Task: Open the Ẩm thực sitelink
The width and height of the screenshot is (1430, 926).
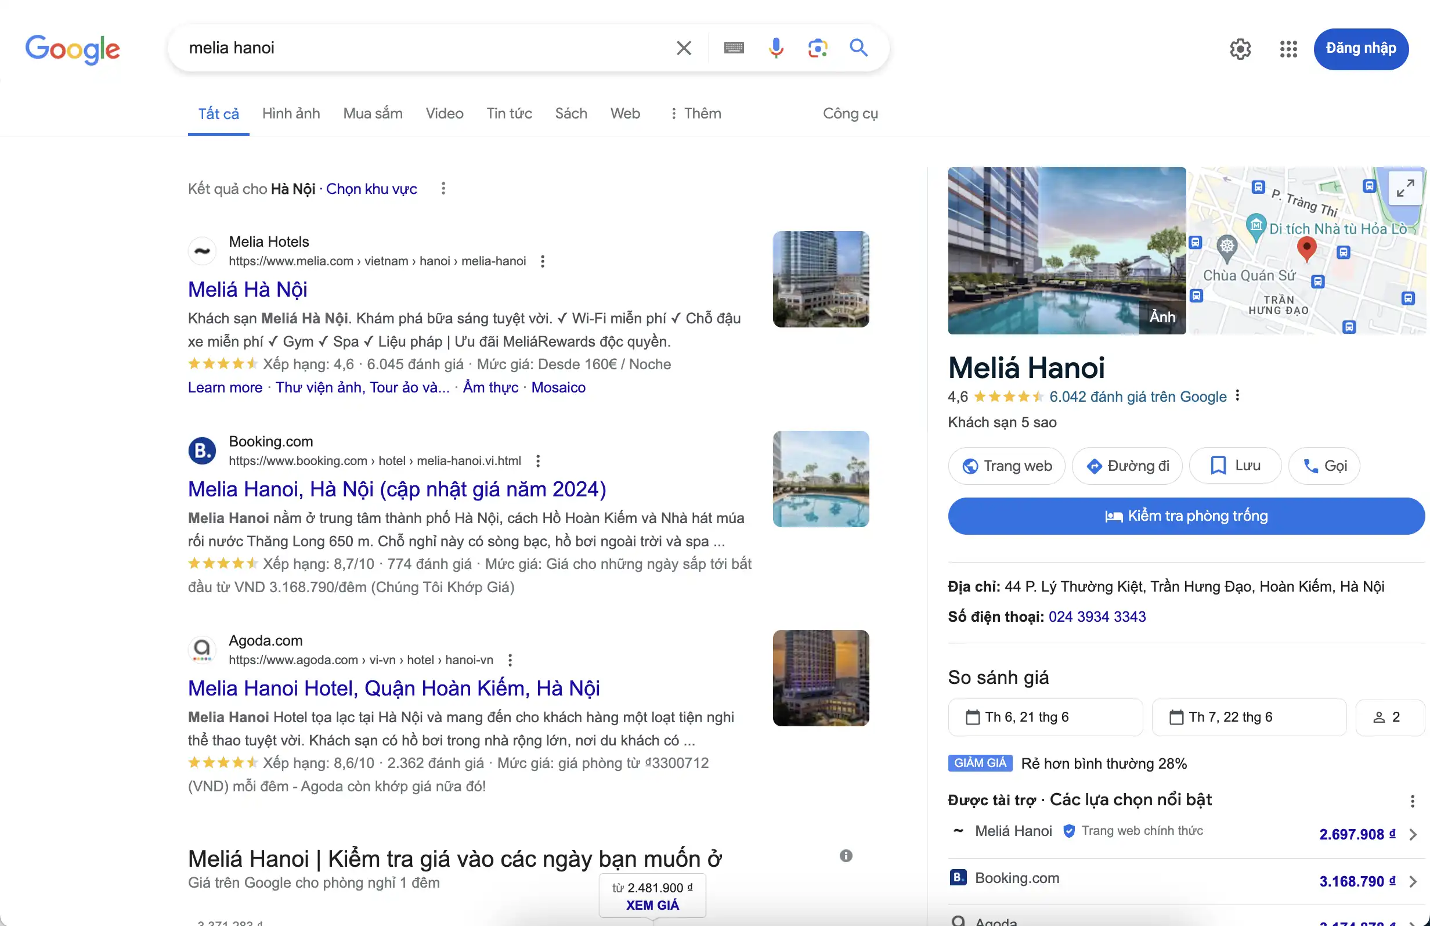Action: (x=490, y=388)
